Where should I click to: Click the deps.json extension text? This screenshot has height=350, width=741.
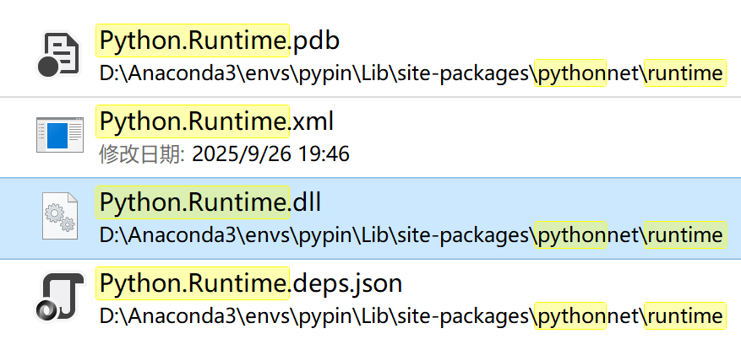click(346, 284)
